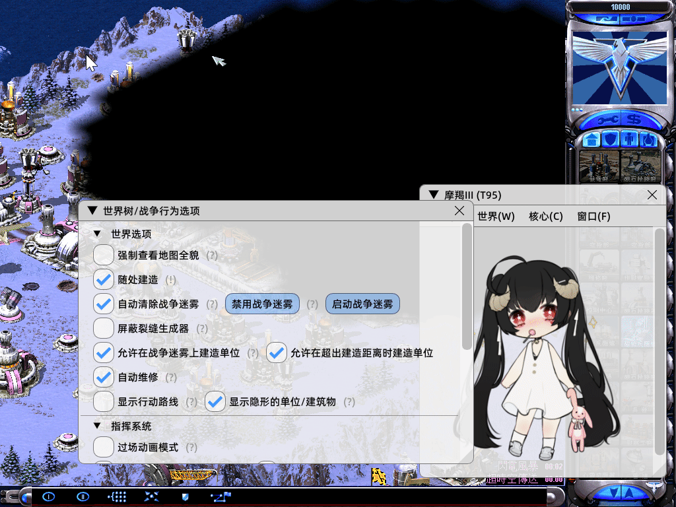The image size is (676, 507).
Task: Click the (!) warning icon beside 随处建造
Action: tap(171, 280)
